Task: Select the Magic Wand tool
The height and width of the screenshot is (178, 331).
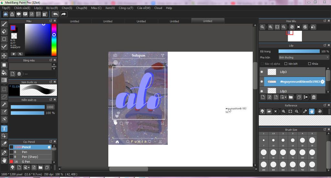Action: pyautogui.click(x=4, y=104)
